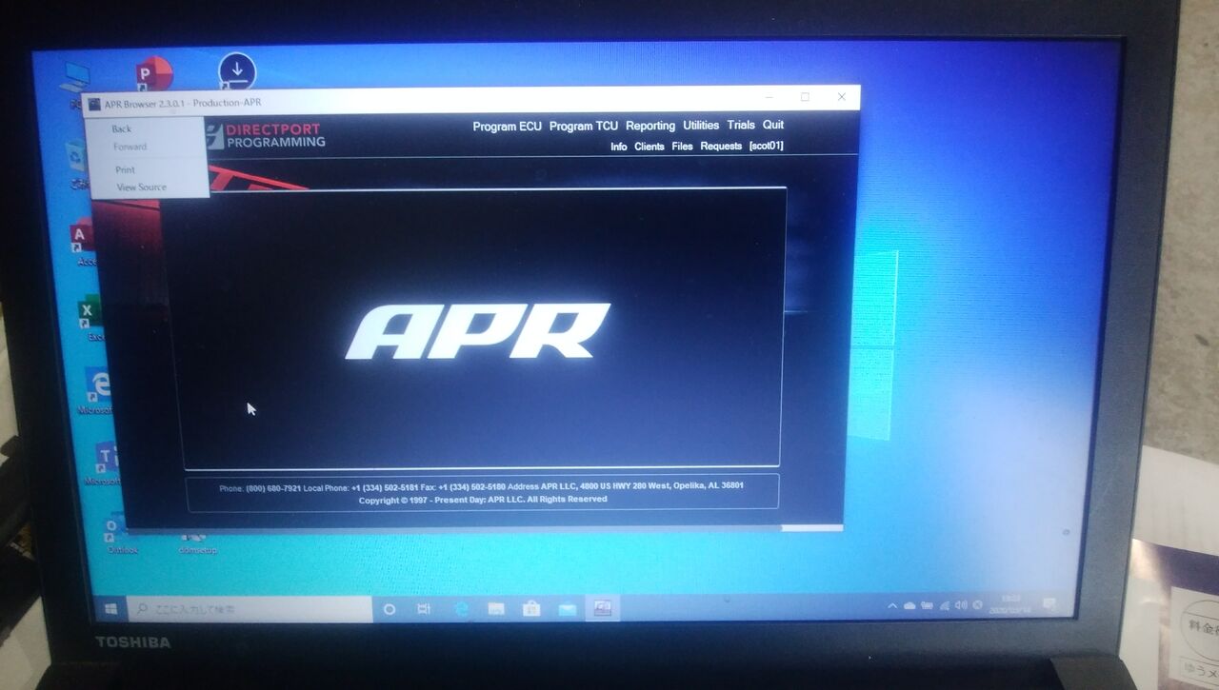The height and width of the screenshot is (690, 1219).
Task: Open the Clients link
Action: pos(649,147)
